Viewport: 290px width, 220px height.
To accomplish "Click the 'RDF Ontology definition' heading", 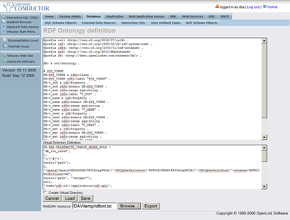I will tap(80, 31).
